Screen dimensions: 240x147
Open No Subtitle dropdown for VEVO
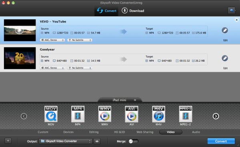point(80,40)
